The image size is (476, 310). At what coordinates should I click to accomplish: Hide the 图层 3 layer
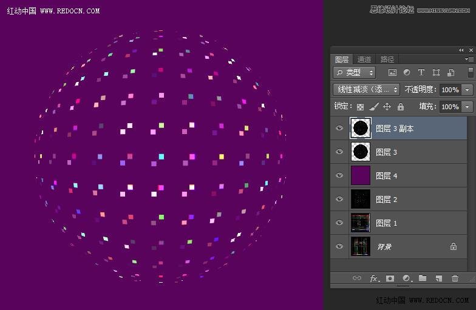[x=339, y=152]
